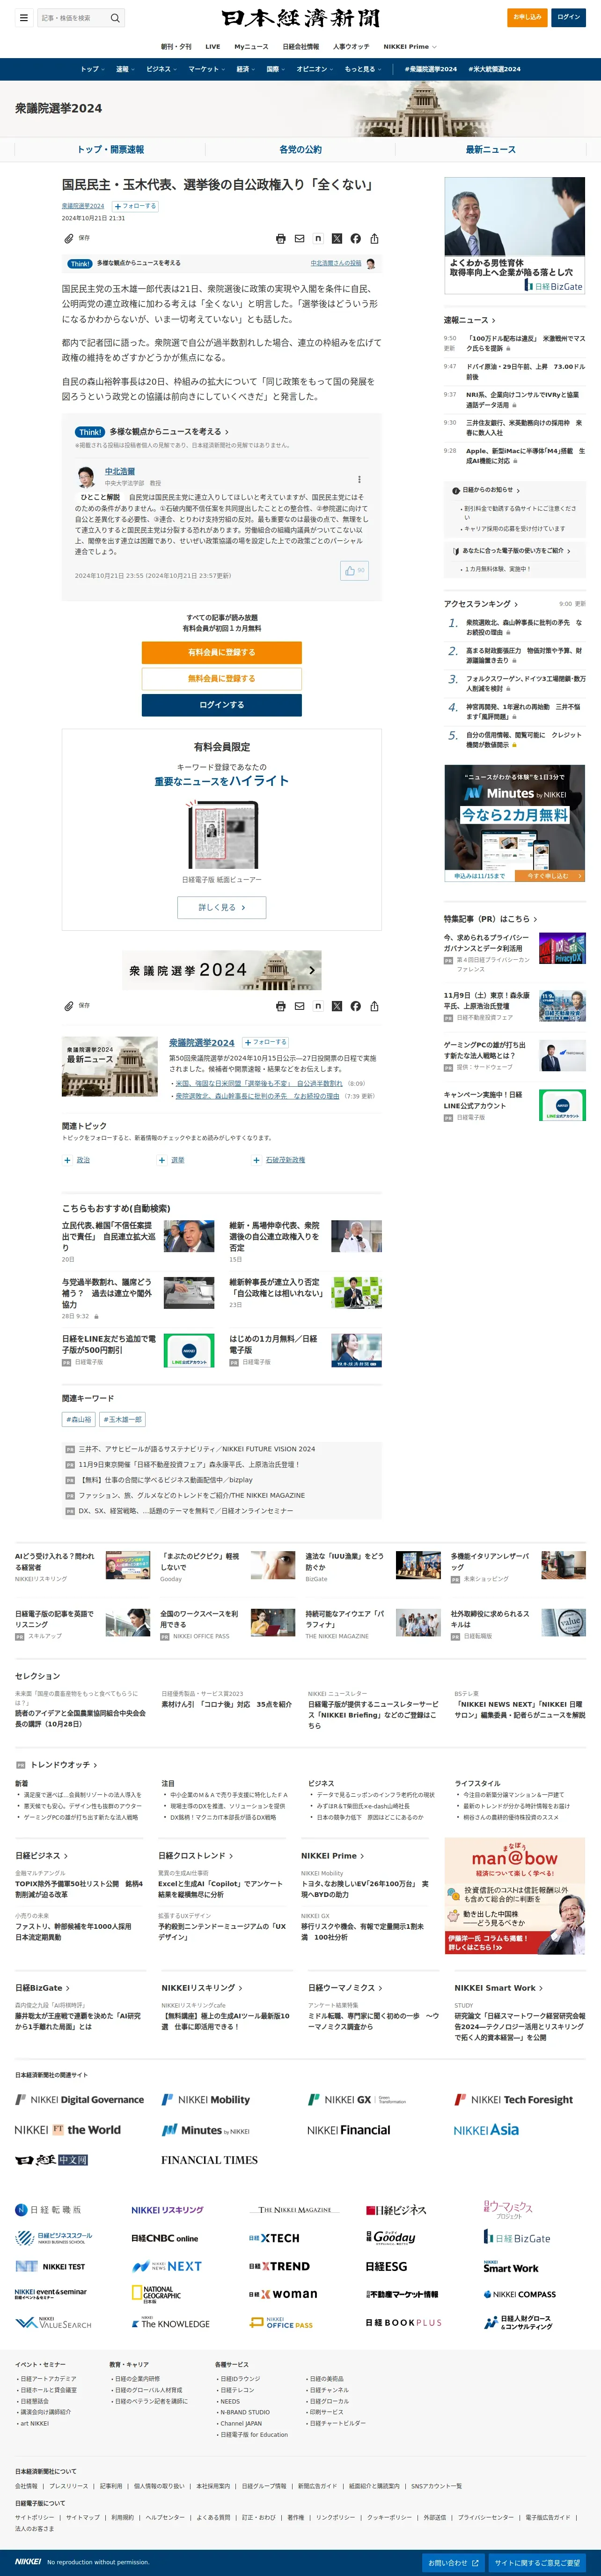Click the print icon under the headline
Screen dimensions: 601x2576
tap(280, 239)
